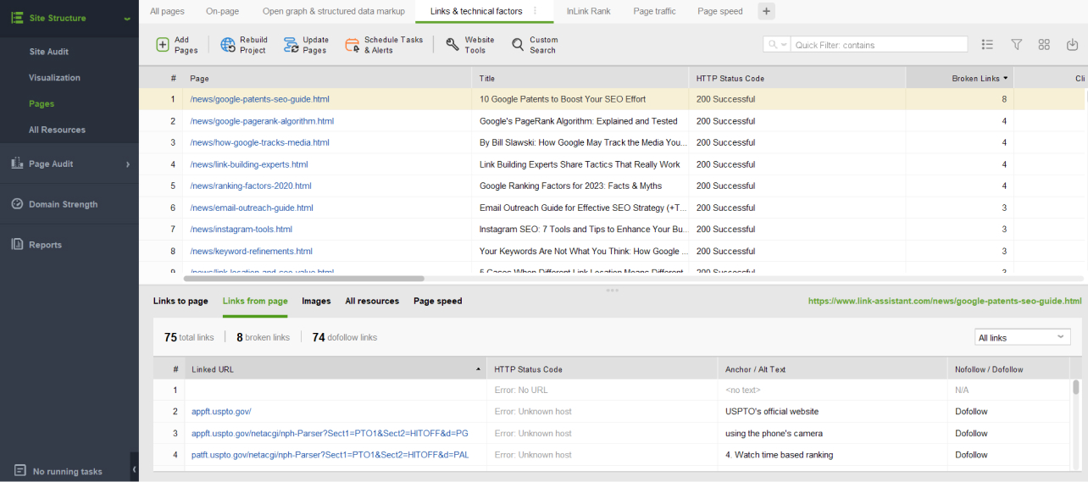
Task: Open keyword-refinements.html page link
Action: 251,251
